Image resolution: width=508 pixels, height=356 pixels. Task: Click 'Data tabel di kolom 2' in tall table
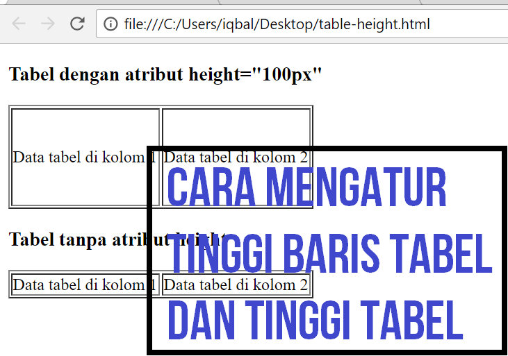236,158
